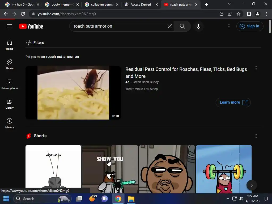Viewport: 272px width, 204px height.
Task: Click Green Bean Buddy advertiser name
Action: point(146,82)
